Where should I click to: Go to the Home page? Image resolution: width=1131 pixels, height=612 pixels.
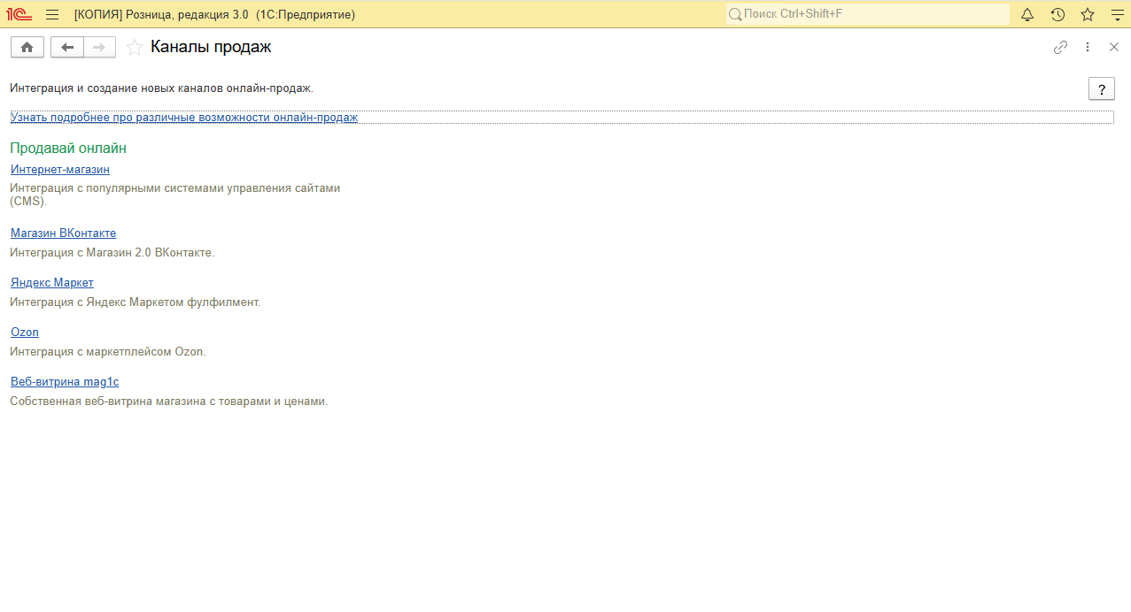click(x=27, y=47)
